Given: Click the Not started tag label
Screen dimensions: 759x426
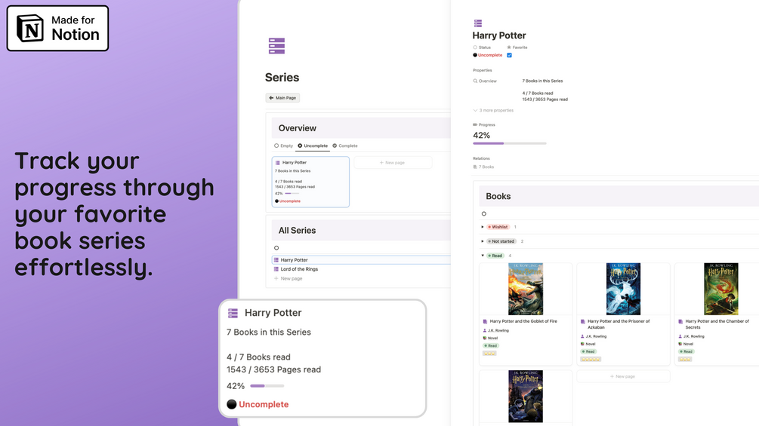Looking at the screenshot, I should click(501, 241).
